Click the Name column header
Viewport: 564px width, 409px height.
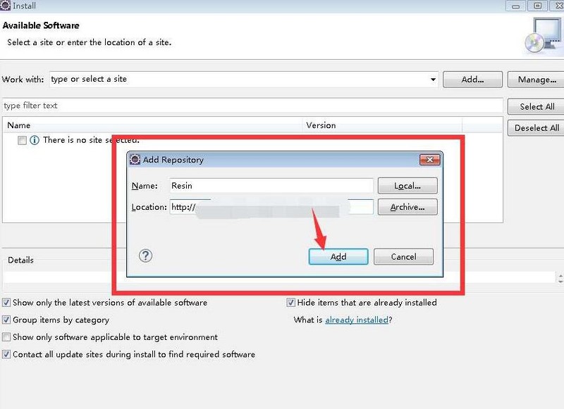coord(19,125)
